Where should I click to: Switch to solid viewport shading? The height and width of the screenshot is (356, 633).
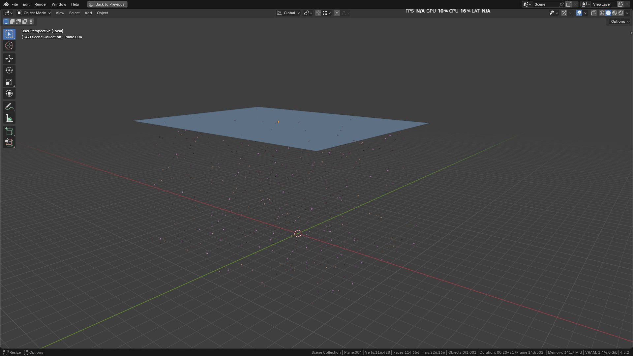click(608, 13)
